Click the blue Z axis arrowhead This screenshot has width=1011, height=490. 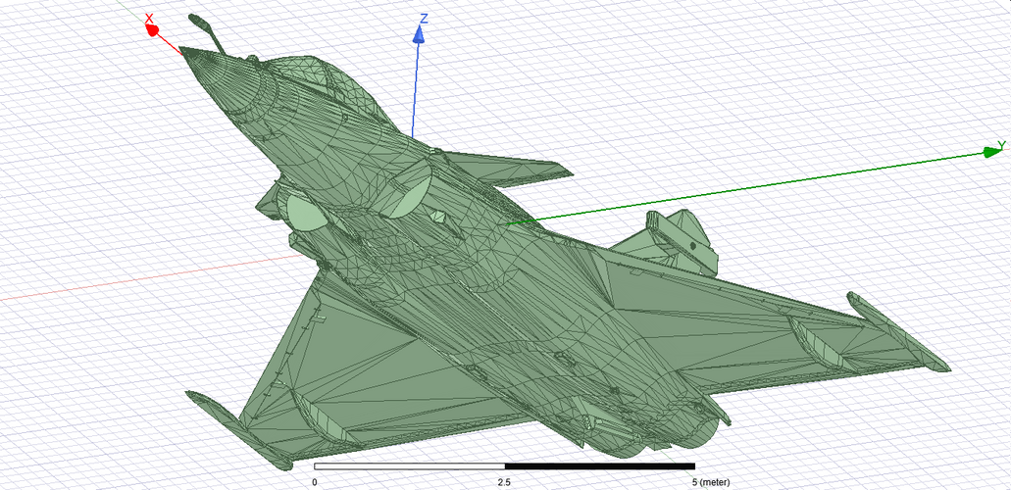(419, 35)
